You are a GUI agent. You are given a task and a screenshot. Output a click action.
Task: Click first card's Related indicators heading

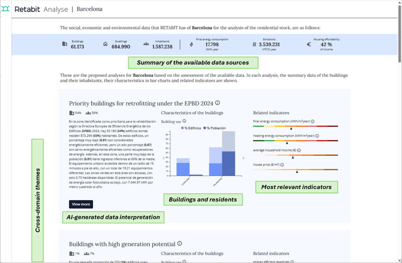click(x=271, y=113)
